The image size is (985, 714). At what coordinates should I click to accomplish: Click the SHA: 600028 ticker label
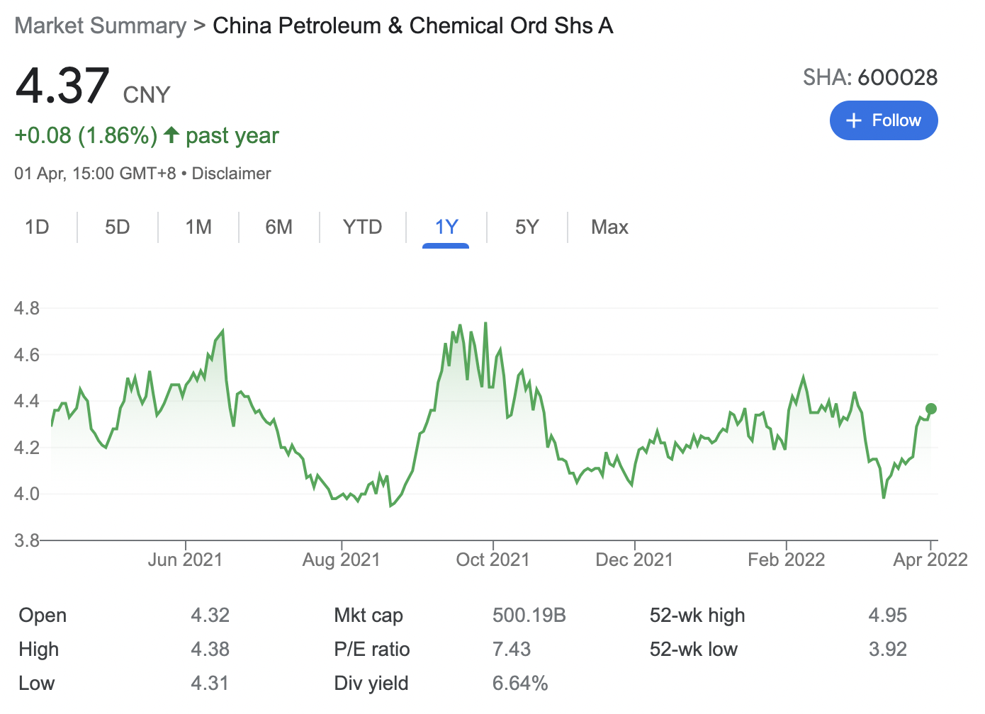coord(869,77)
